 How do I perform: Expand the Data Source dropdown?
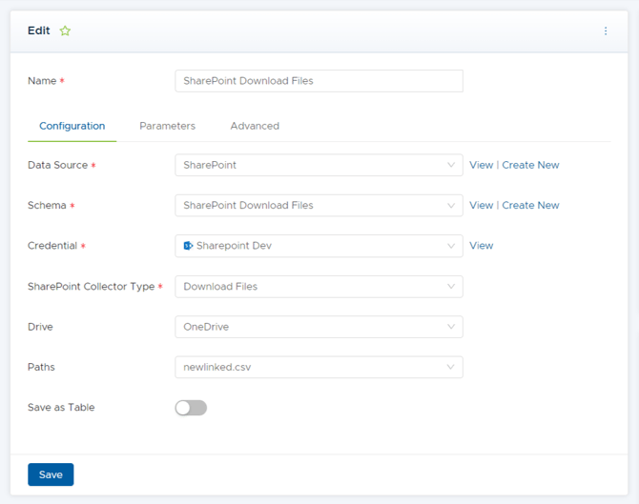point(319,165)
